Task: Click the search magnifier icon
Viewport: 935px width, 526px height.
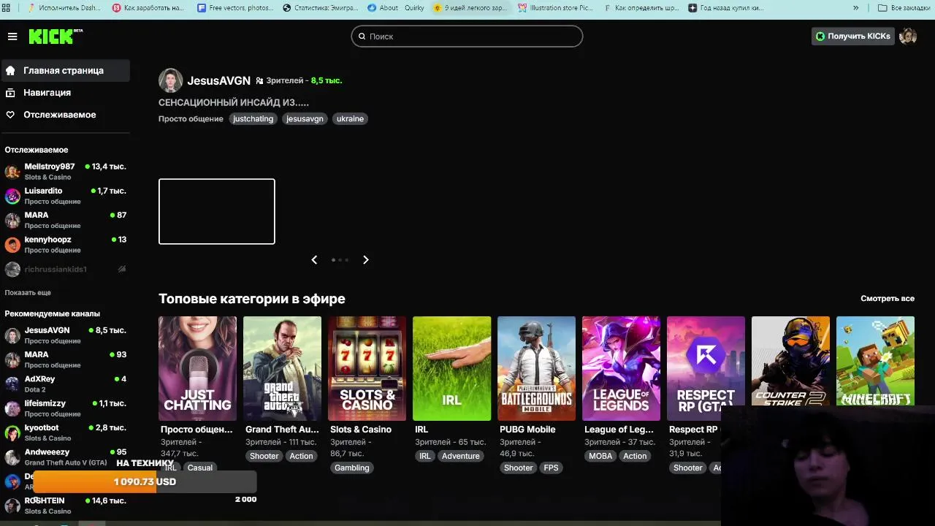Action: pos(362,37)
